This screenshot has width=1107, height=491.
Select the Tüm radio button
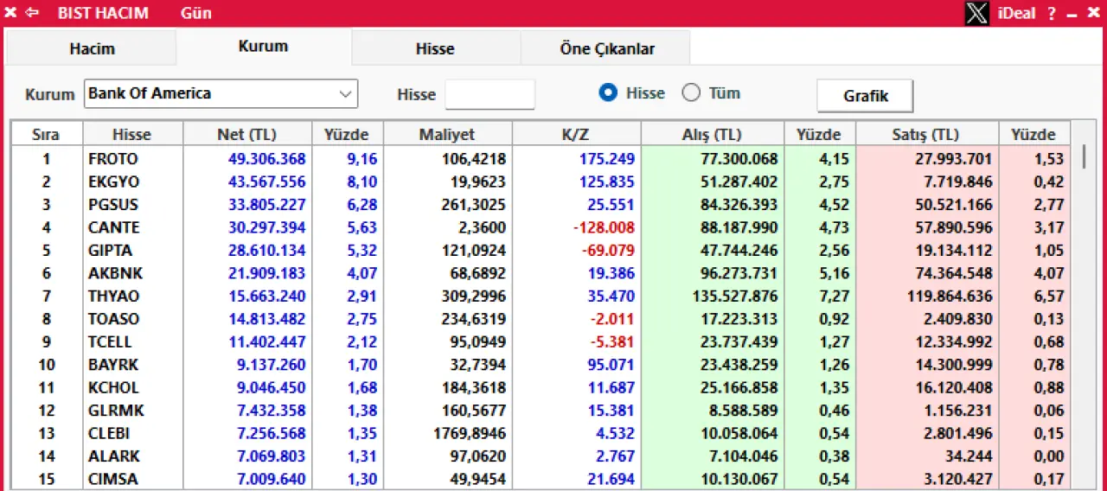click(x=691, y=93)
